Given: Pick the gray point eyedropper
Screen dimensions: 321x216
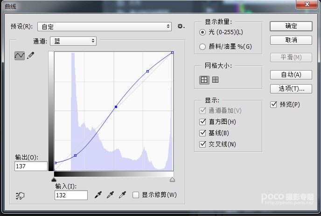Looking at the screenshot, I should pos(110,194).
